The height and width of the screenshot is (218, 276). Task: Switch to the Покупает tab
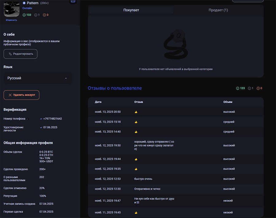[131, 10]
